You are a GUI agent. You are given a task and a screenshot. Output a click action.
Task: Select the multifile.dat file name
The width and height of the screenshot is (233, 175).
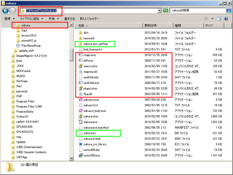(x=91, y=77)
